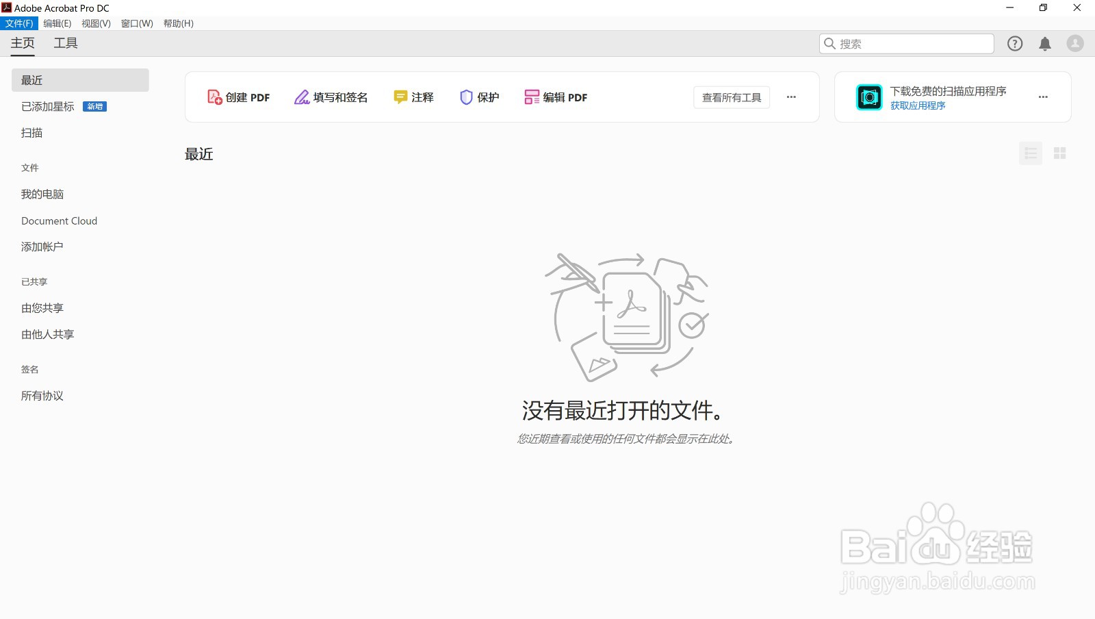
Task: Open the more tools ellipsis menu
Action: pos(791,97)
